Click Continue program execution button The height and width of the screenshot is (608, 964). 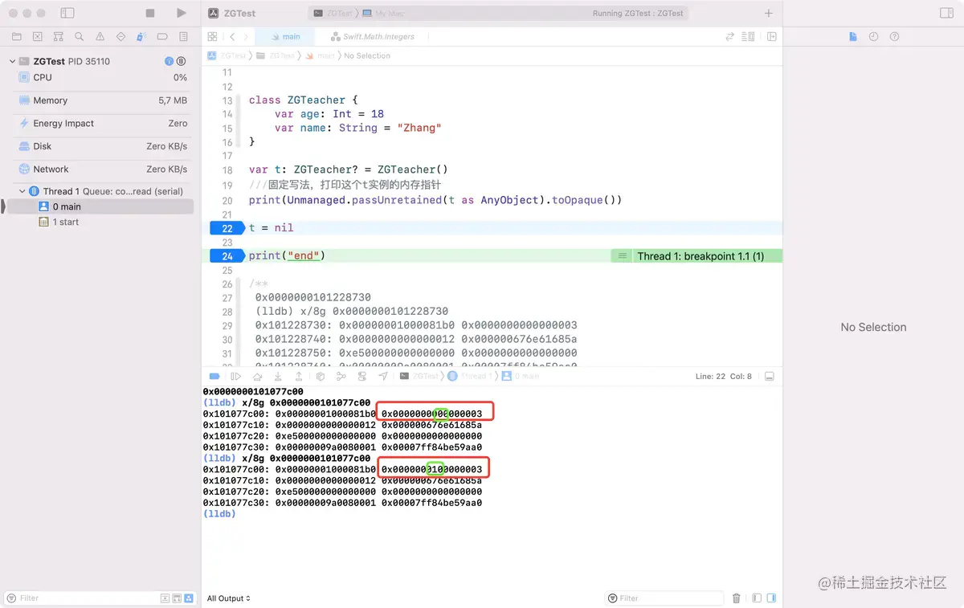tap(236, 376)
